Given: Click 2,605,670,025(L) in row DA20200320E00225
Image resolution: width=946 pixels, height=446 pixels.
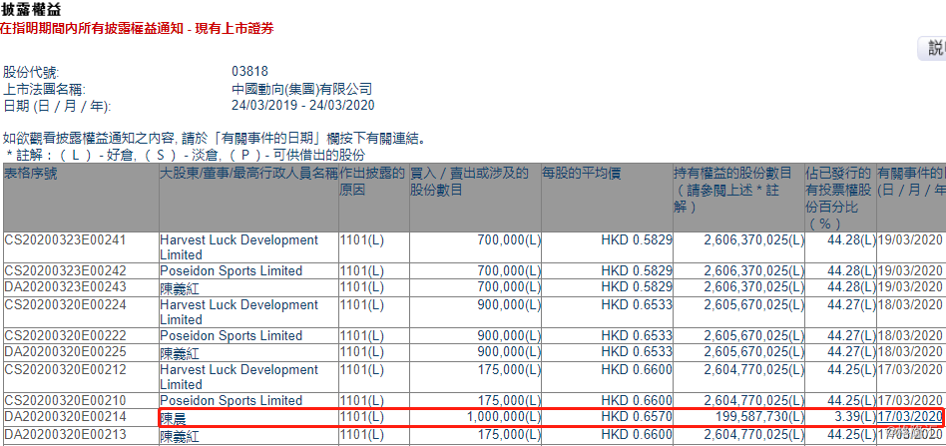Looking at the screenshot, I should coord(754,350).
